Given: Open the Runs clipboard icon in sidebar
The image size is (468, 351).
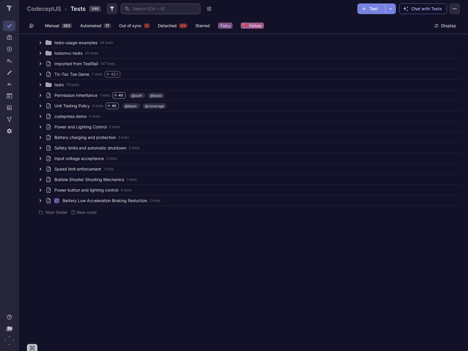Looking at the screenshot, I should (9, 37).
